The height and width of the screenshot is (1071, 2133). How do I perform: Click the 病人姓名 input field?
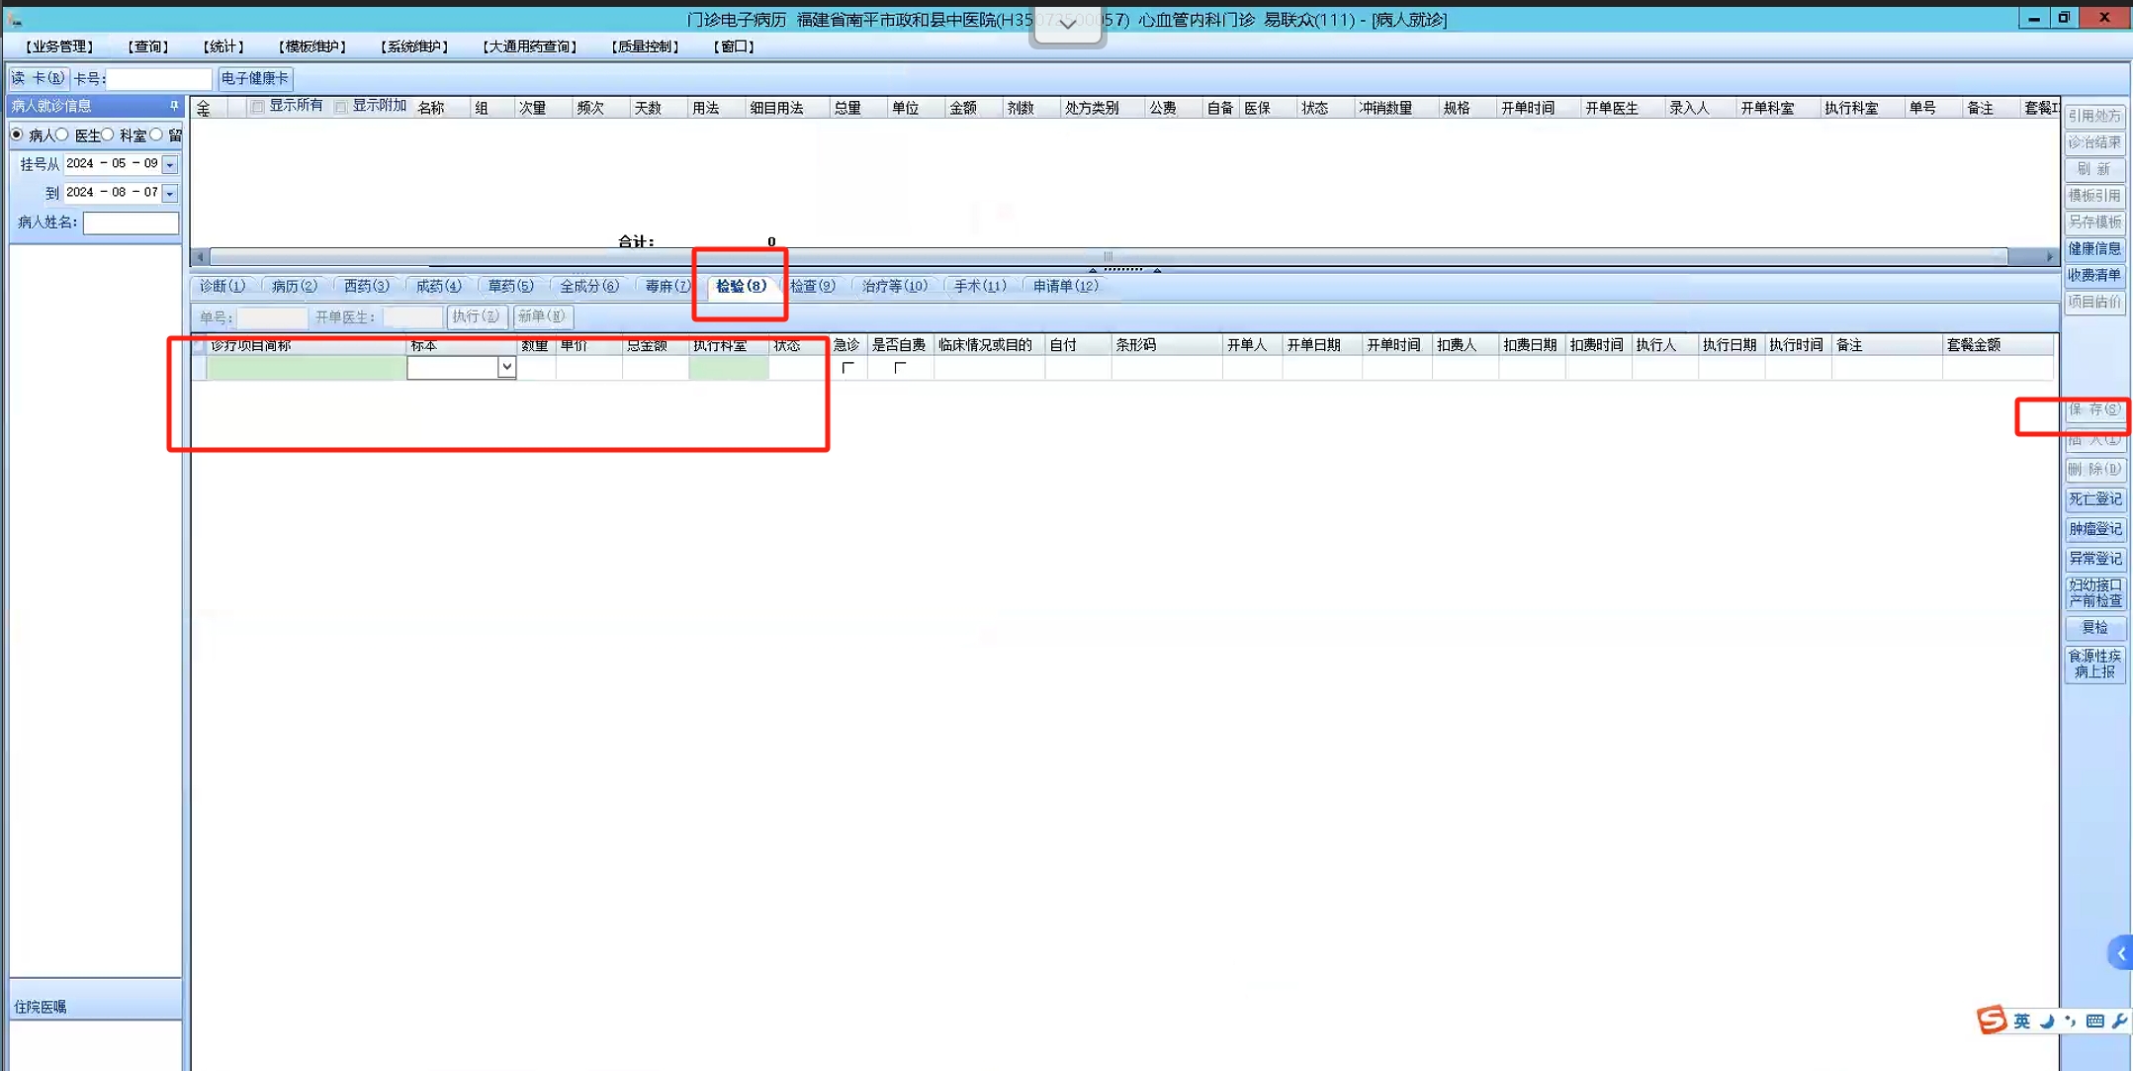(x=131, y=223)
